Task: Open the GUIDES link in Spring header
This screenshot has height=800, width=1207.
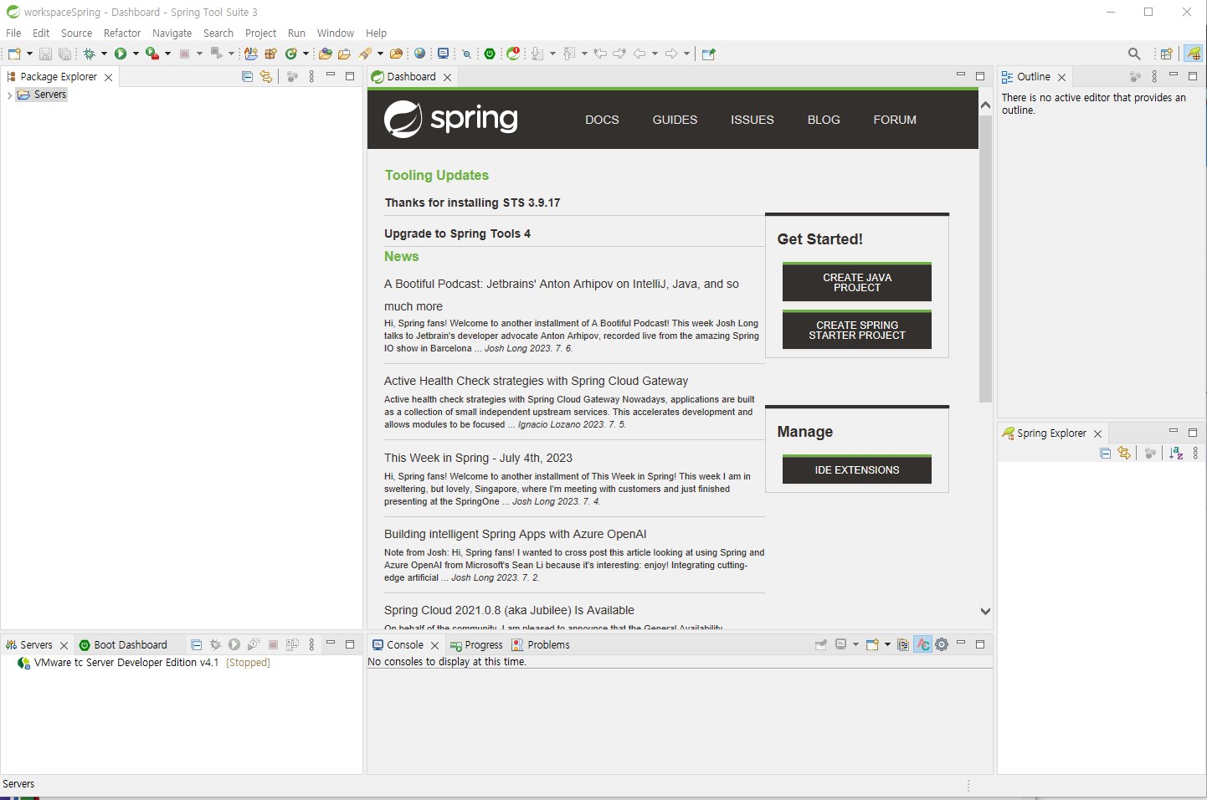Action: [675, 120]
